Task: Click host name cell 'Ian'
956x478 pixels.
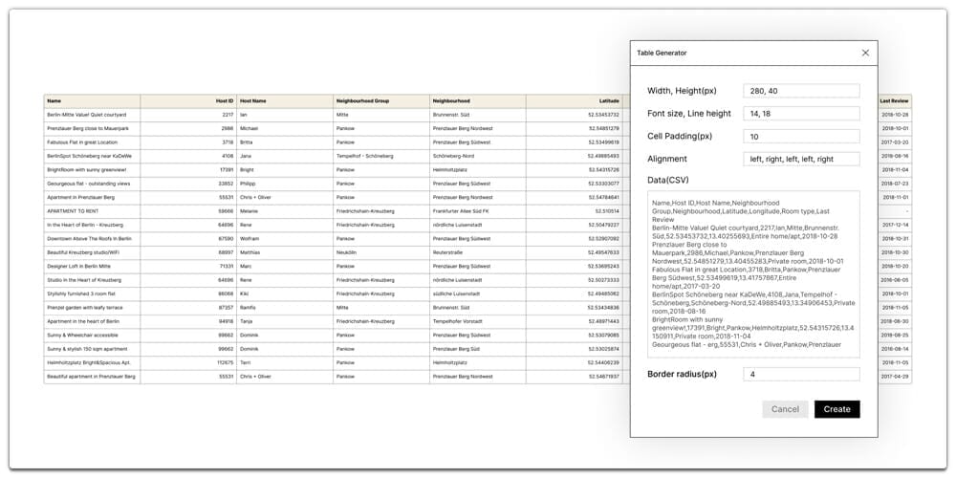Action: click(x=285, y=115)
